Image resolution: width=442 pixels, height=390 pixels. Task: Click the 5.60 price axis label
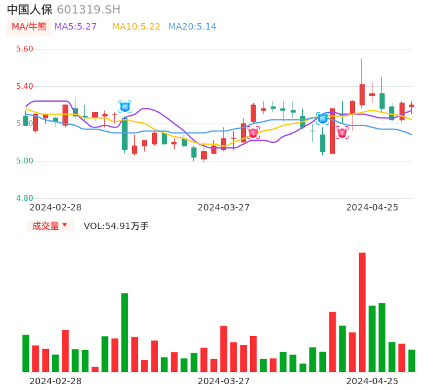24,49
